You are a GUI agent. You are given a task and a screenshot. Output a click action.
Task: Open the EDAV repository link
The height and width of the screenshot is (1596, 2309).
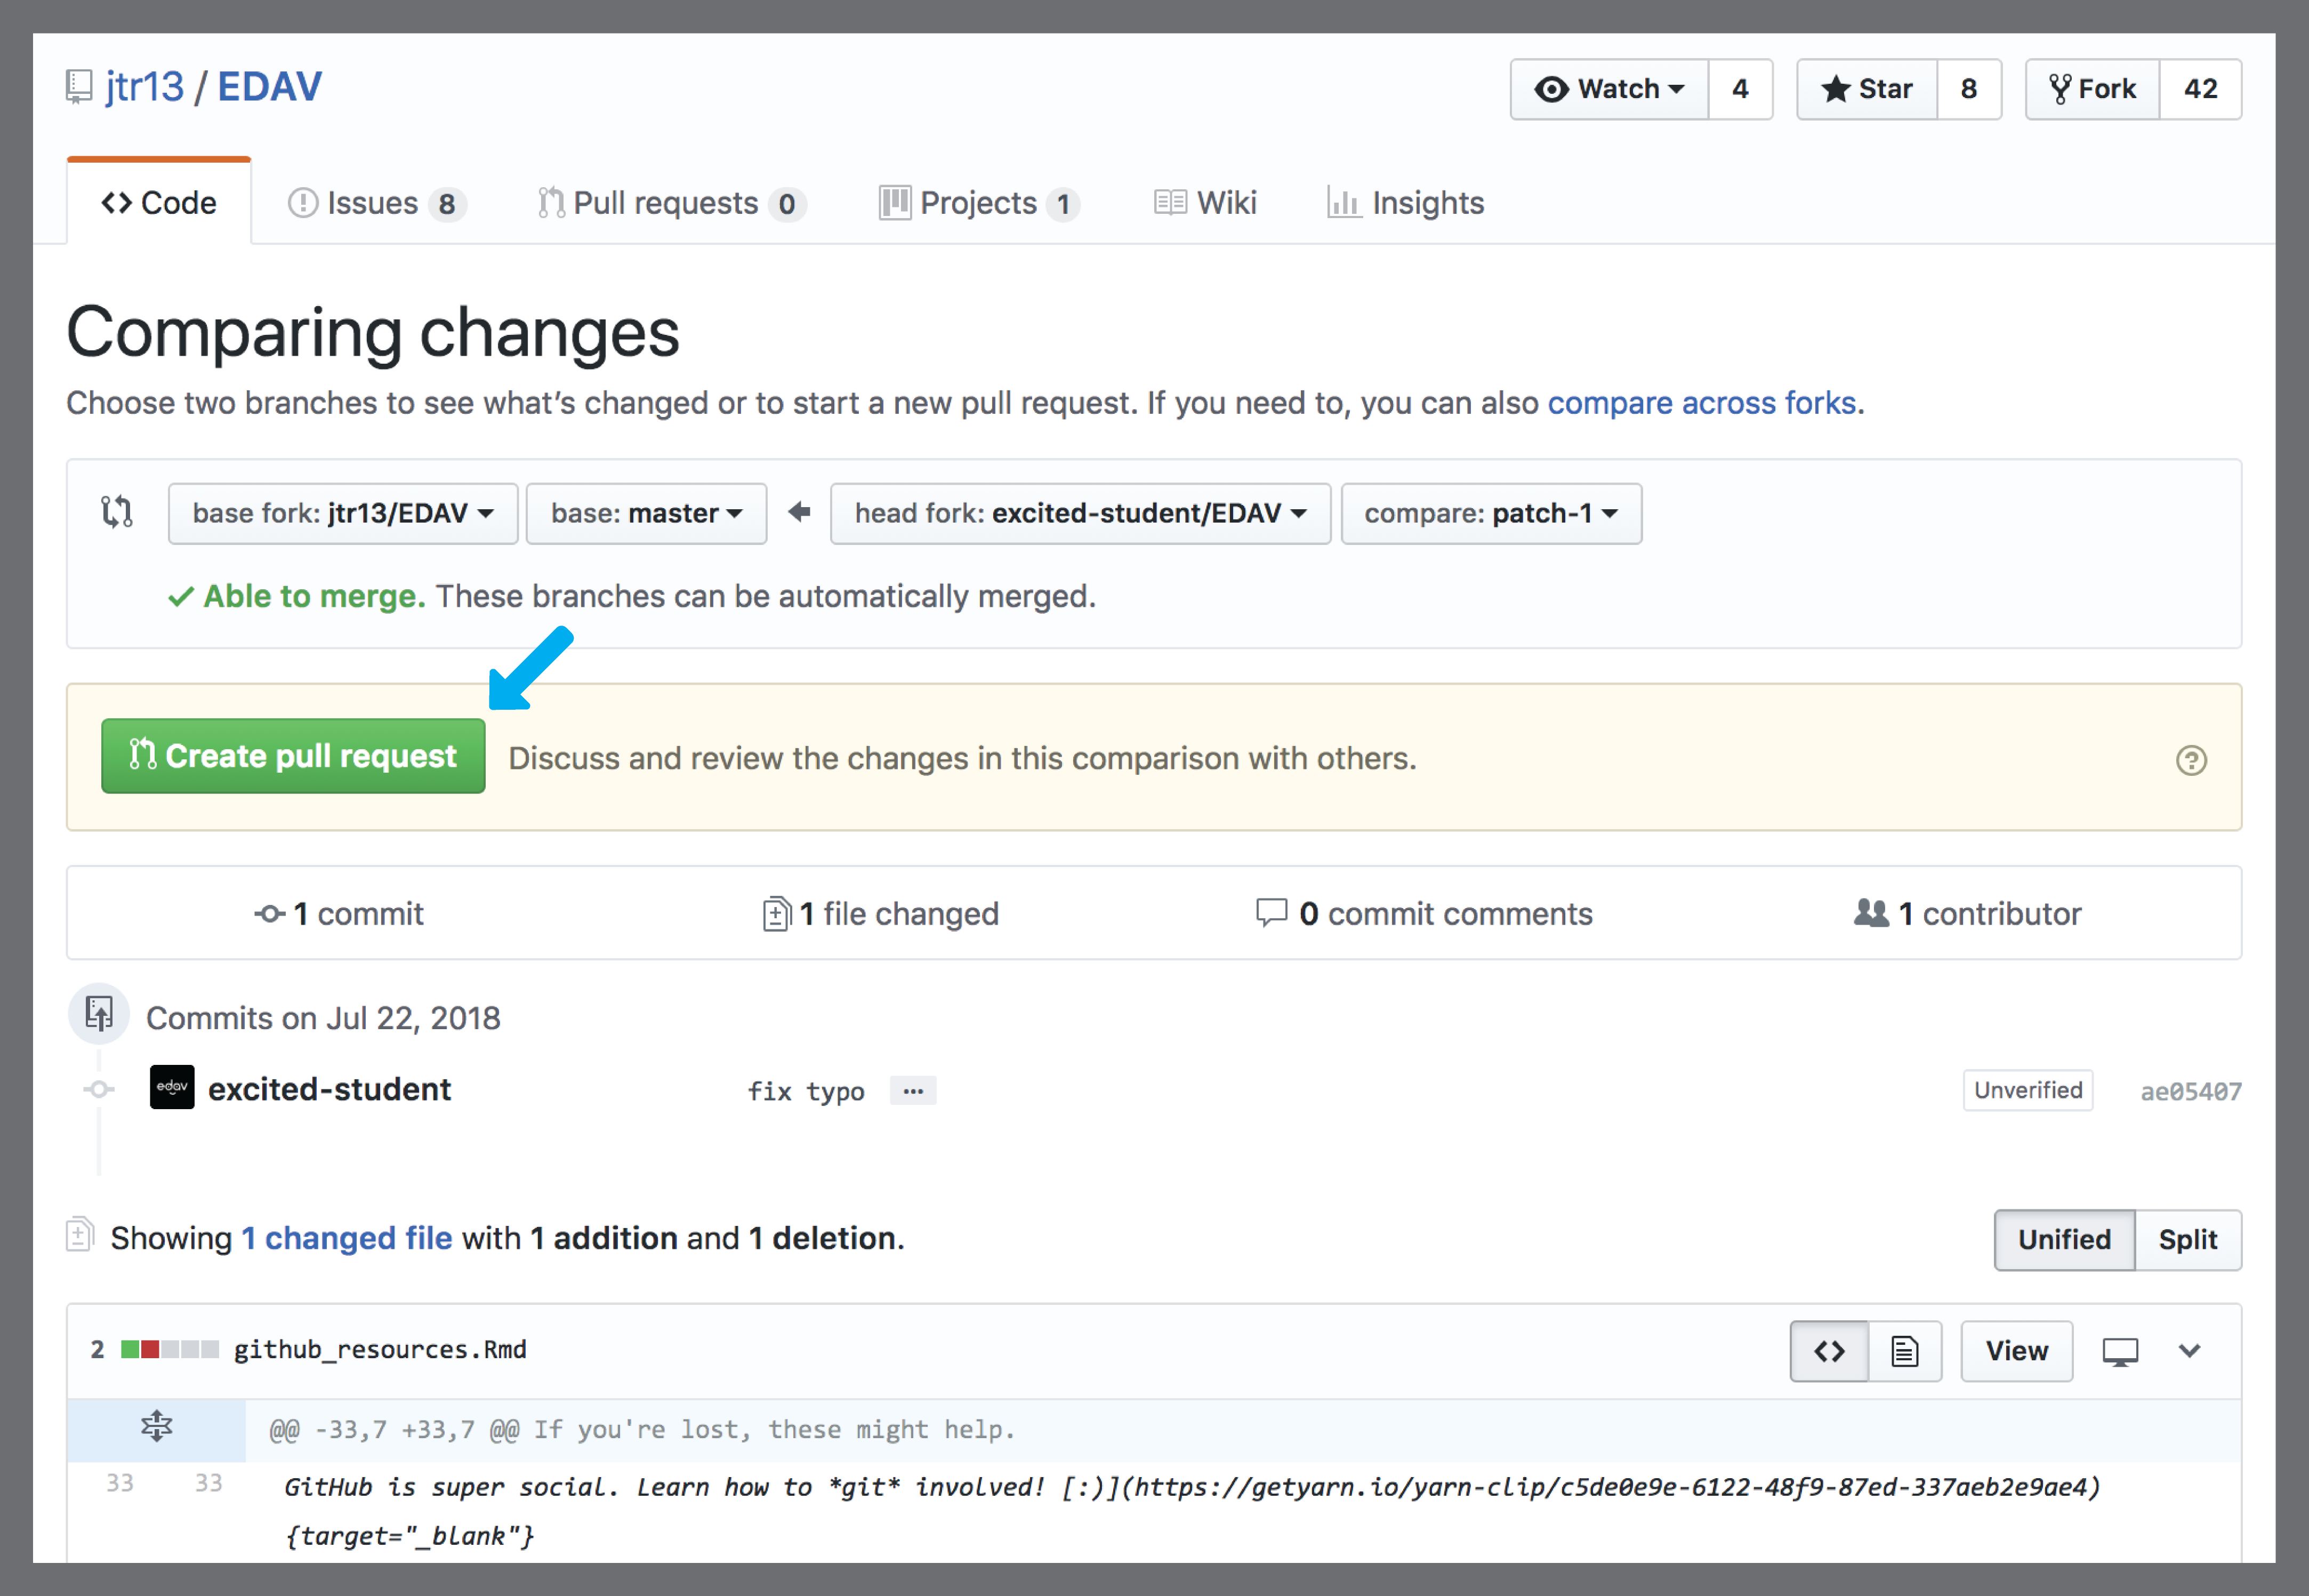[x=270, y=87]
